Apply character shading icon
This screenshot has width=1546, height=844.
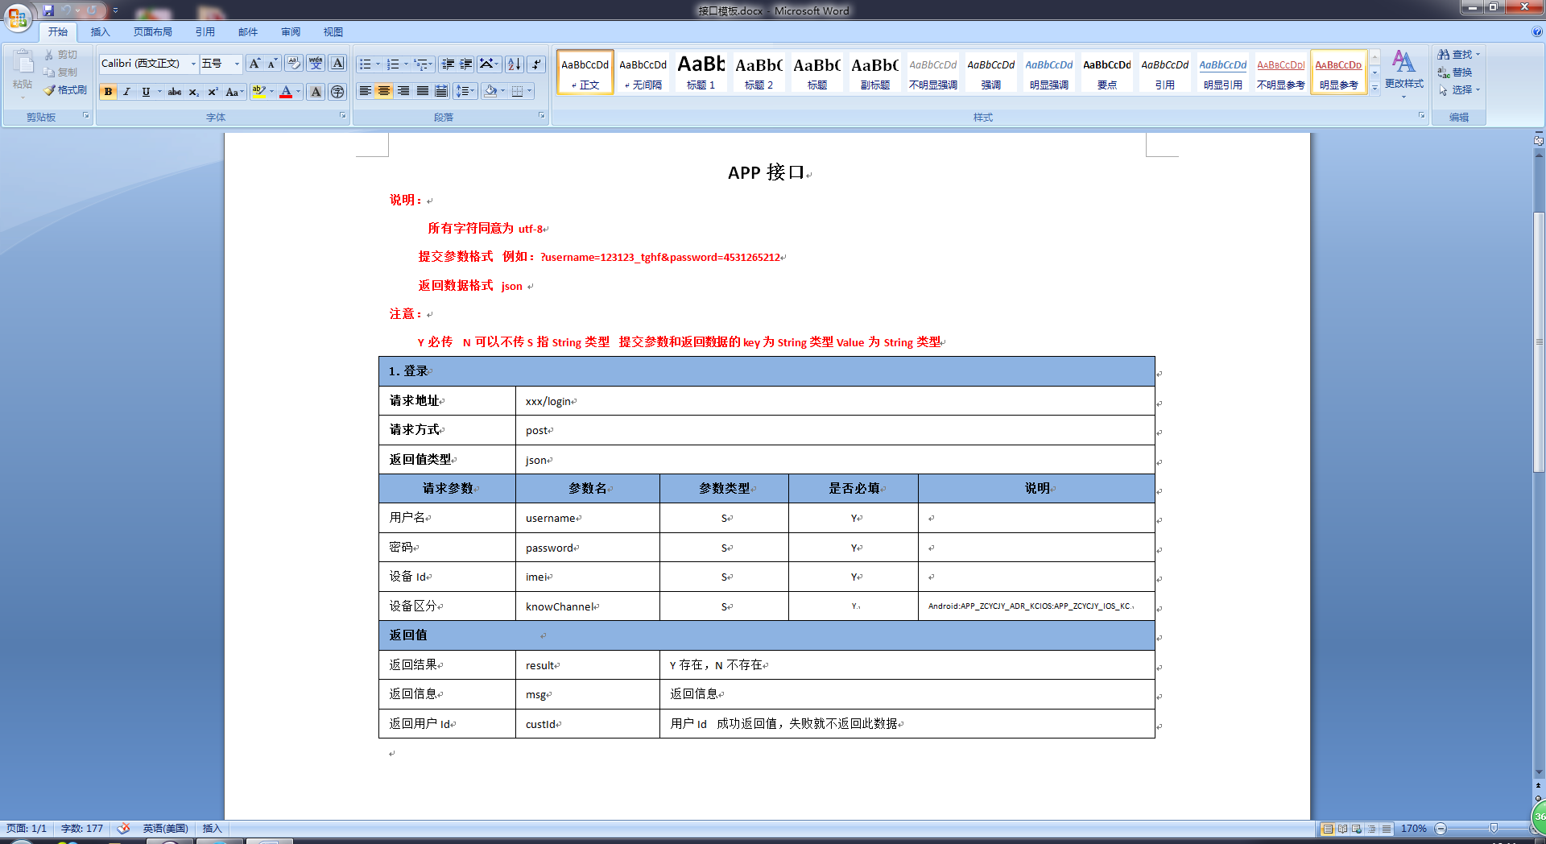coord(316,92)
